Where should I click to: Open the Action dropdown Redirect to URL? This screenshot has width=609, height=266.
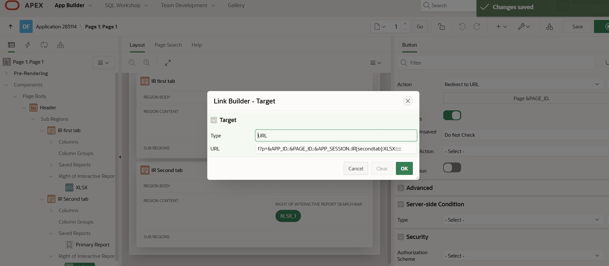pyautogui.click(x=522, y=85)
